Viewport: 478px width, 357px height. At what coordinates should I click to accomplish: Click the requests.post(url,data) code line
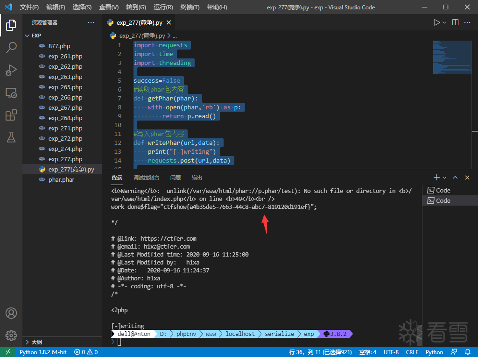[189, 160]
